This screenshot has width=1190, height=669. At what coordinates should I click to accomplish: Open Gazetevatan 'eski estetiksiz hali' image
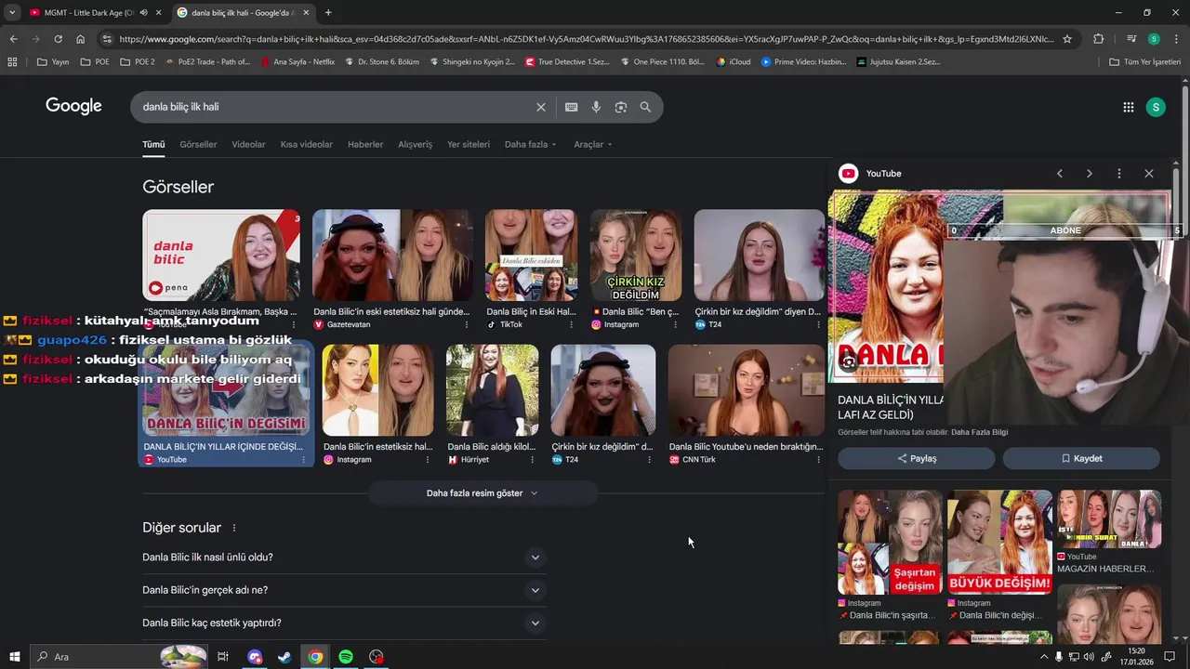(x=392, y=256)
